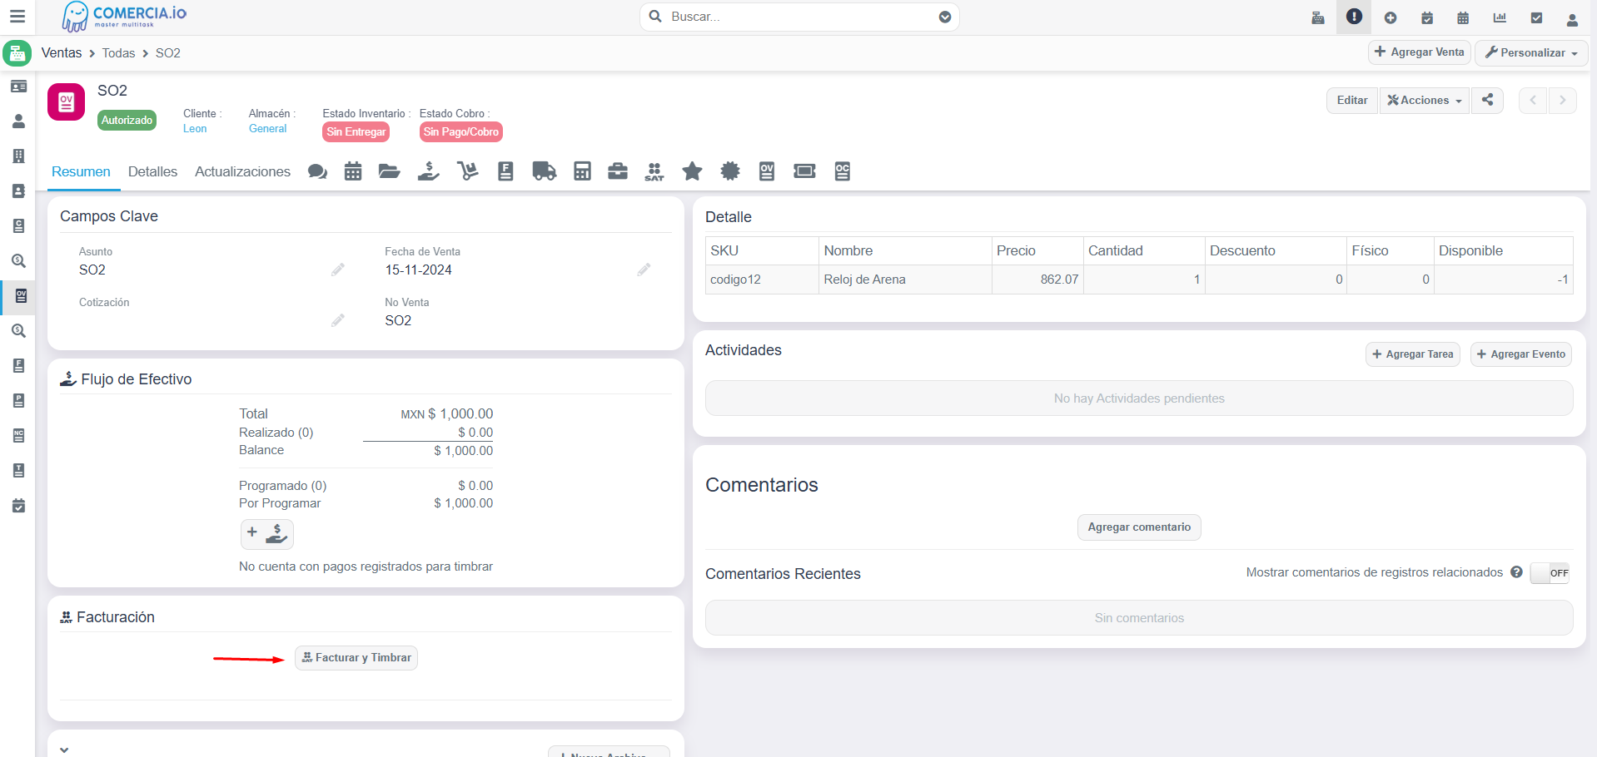Open the calculator tab icon

[x=582, y=171]
